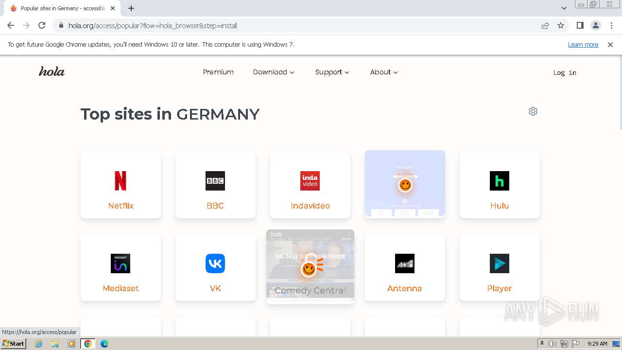Click Learn more about Chrome updates
Viewport: 622px width, 350px height.
click(x=583, y=44)
